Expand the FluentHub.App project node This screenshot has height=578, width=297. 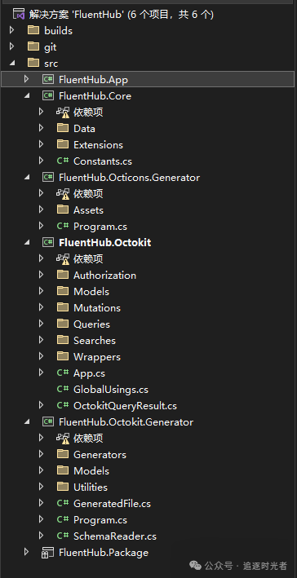[26, 79]
